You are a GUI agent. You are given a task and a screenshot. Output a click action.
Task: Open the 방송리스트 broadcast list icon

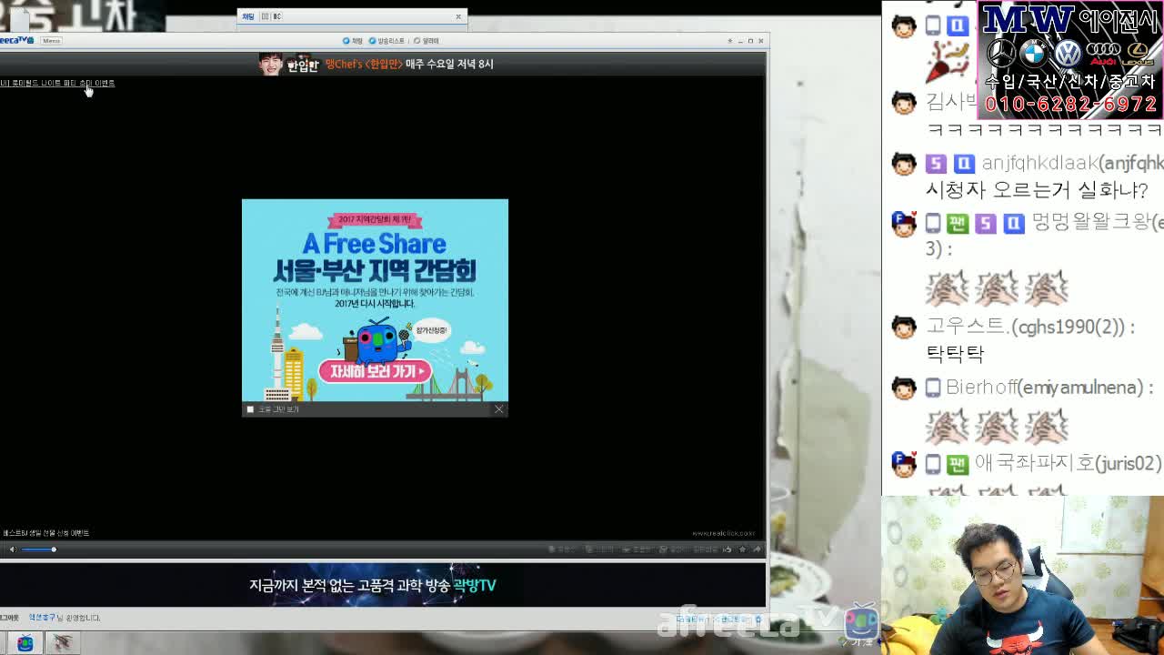coord(386,40)
